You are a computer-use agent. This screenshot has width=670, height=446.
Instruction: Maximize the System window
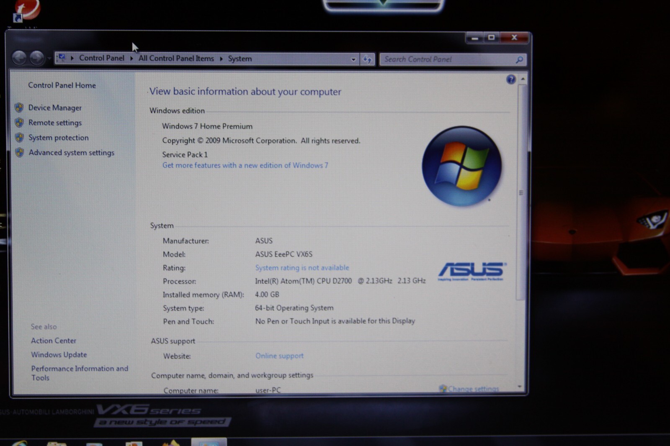(x=491, y=38)
